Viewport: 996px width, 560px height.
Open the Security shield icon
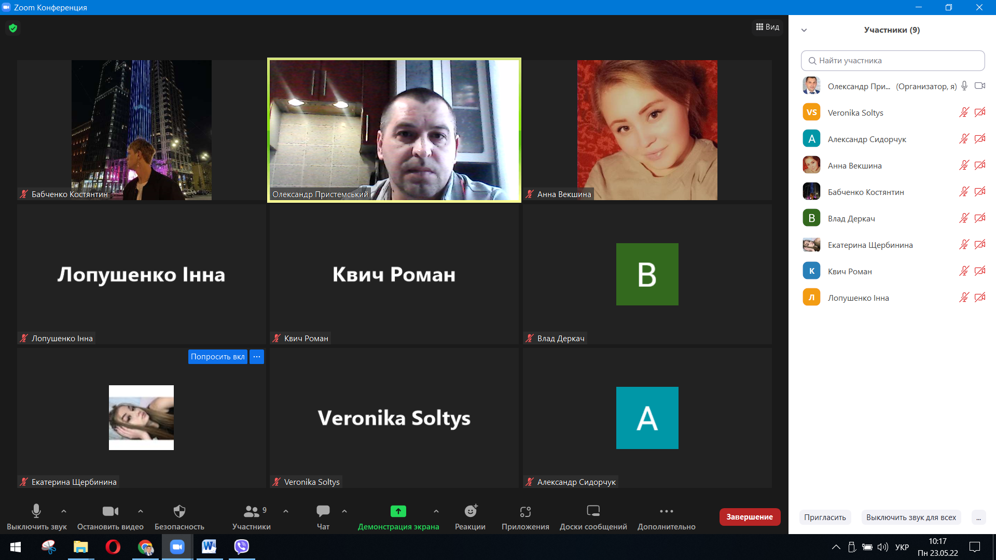[x=179, y=512]
